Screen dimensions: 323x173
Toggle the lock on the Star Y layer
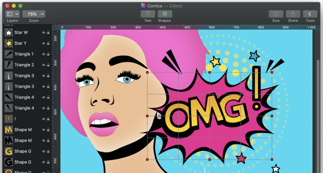48,43
